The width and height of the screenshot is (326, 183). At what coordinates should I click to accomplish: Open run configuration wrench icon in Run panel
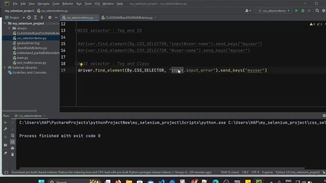6,129
